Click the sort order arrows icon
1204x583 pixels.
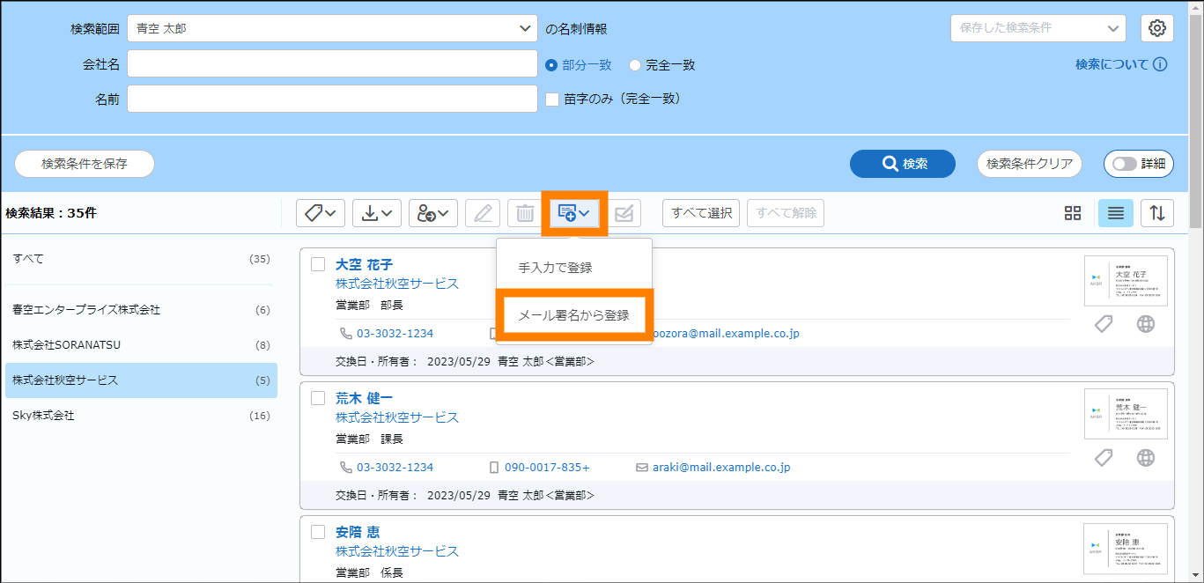coord(1157,213)
